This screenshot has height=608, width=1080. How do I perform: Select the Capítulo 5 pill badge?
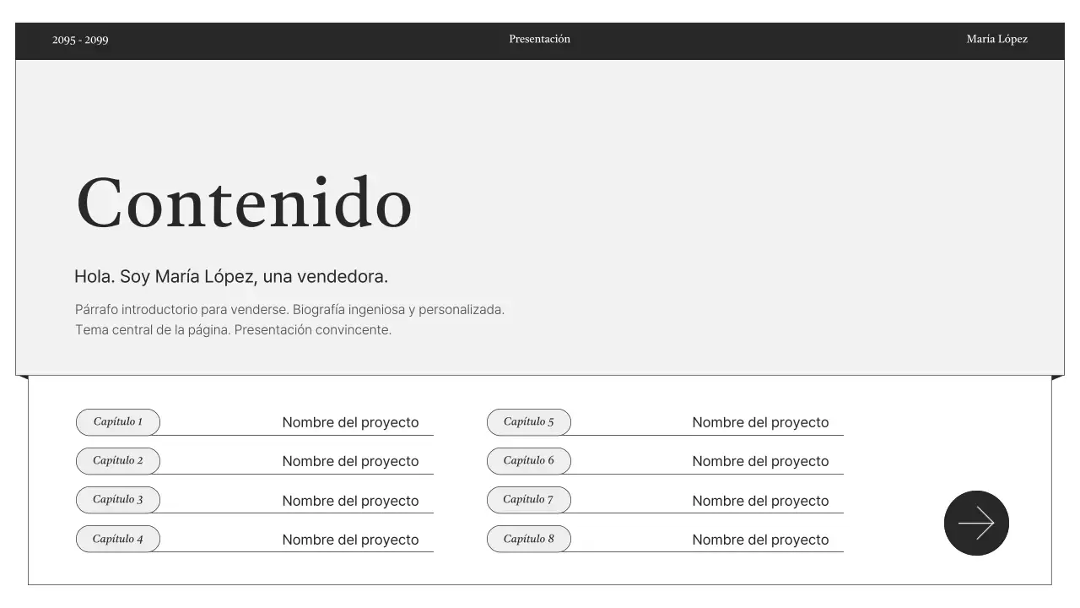pos(529,422)
